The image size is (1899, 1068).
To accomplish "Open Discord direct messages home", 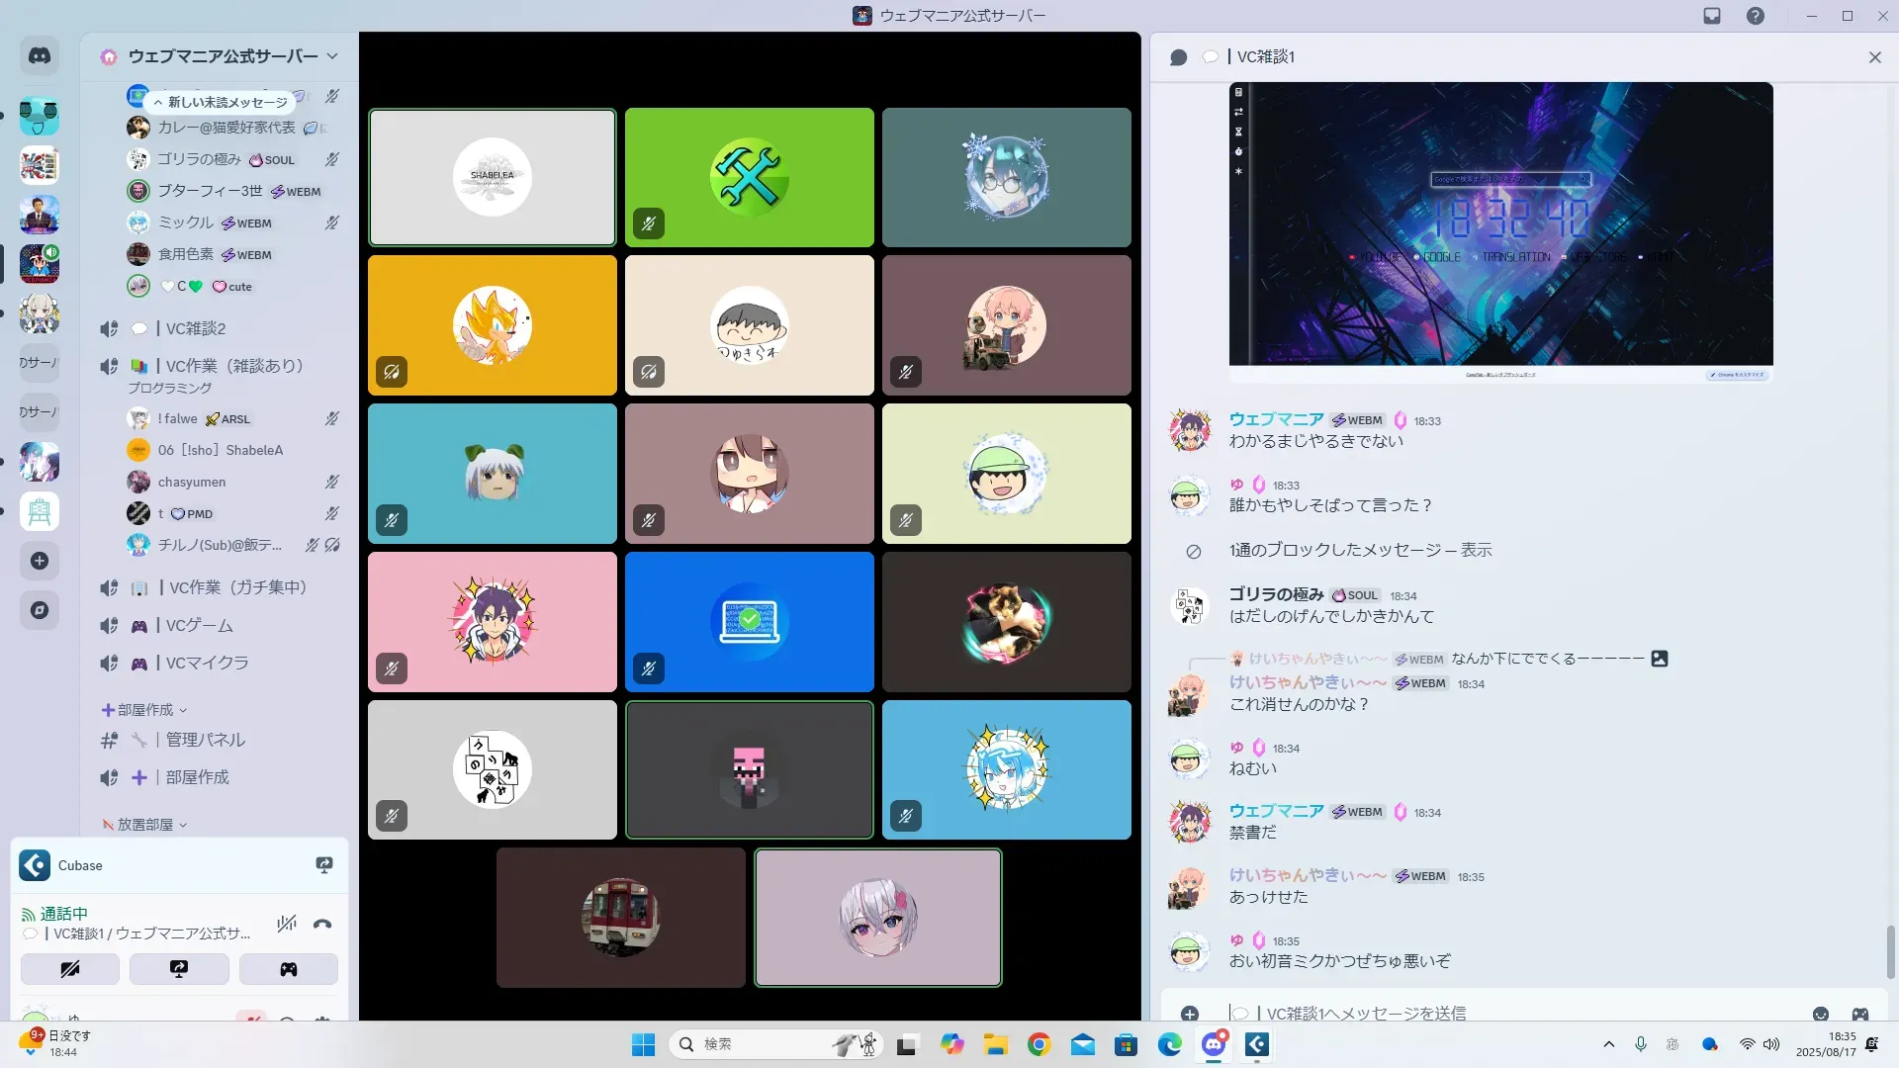I will (40, 56).
